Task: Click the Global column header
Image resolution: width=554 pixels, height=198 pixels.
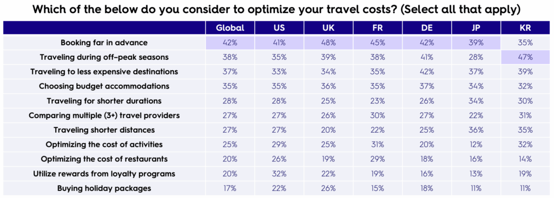Action: click(x=230, y=28)
